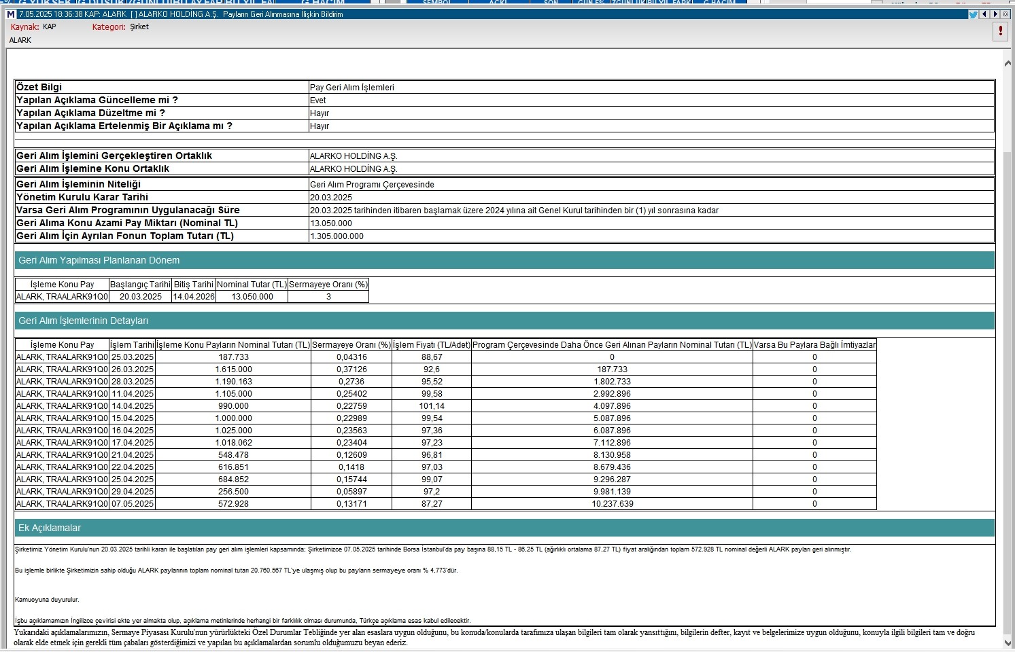Click the red exclamation mark alert button
This screenshot has width=1015, height=652.
coord(1000,31)
